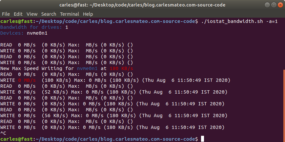Click the ./iostat_bandwidth.sh -a=1 command
The width and height of the screenshot is (285, 142).
point(239,21)
